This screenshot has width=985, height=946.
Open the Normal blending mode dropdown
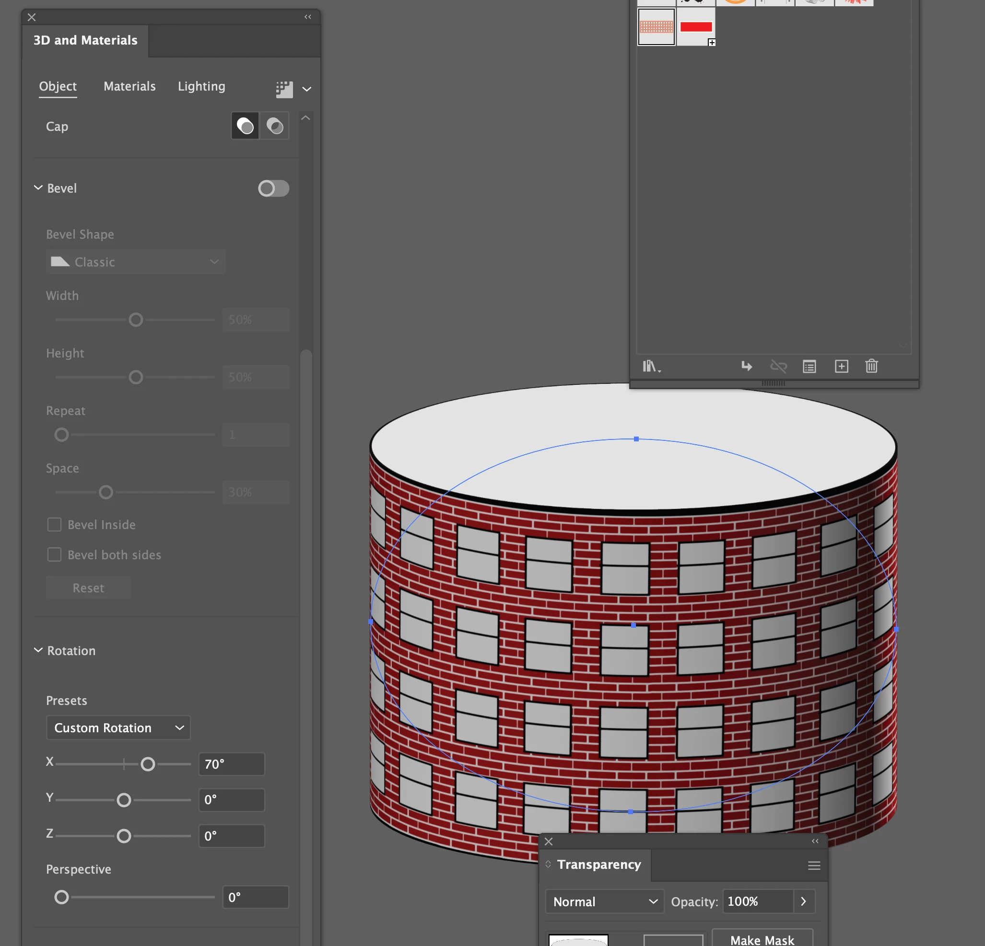pos(605,901)
